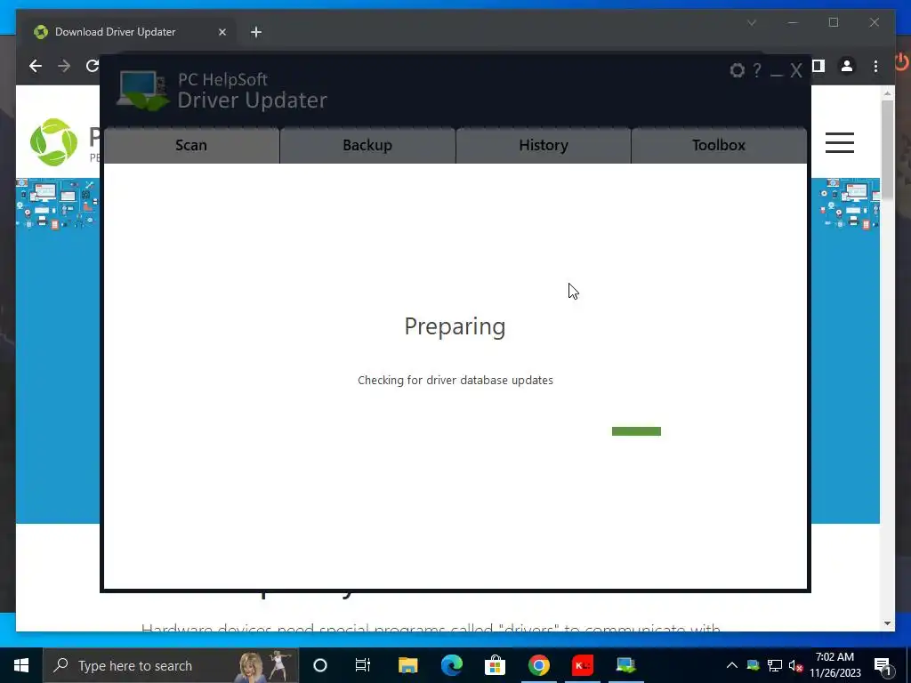The image size is (911, 683).
Task: Switch to the Backup tab
Action: [x=367, y=145]
